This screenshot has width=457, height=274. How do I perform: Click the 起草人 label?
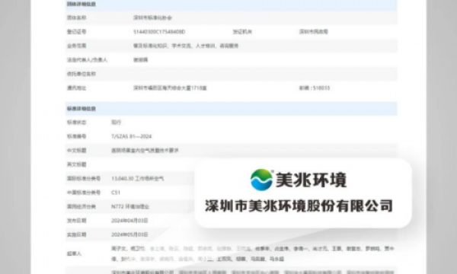coord(74,253)
